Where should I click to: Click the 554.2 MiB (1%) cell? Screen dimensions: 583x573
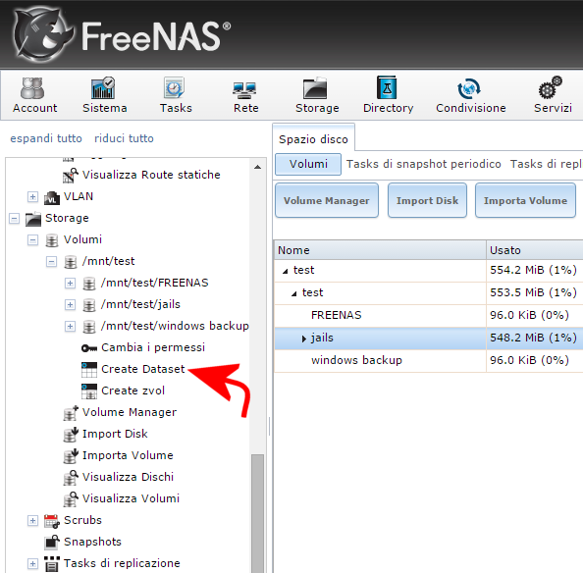[534, 270]
